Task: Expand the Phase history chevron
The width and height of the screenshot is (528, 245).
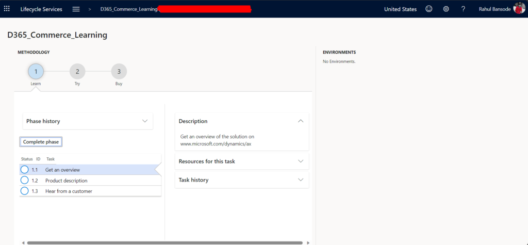Action: click(x=145, y=121)
